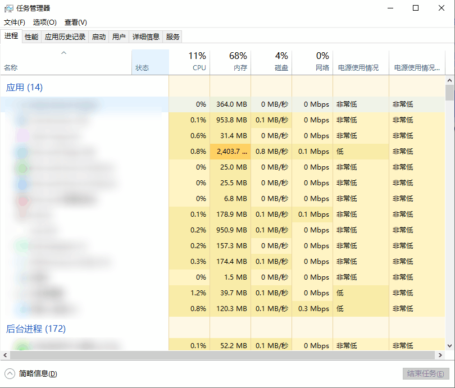Select the 364.0 MB memory cell
Image resolution: width=455 pixels, height=388 pixels.
pos(230,104)
